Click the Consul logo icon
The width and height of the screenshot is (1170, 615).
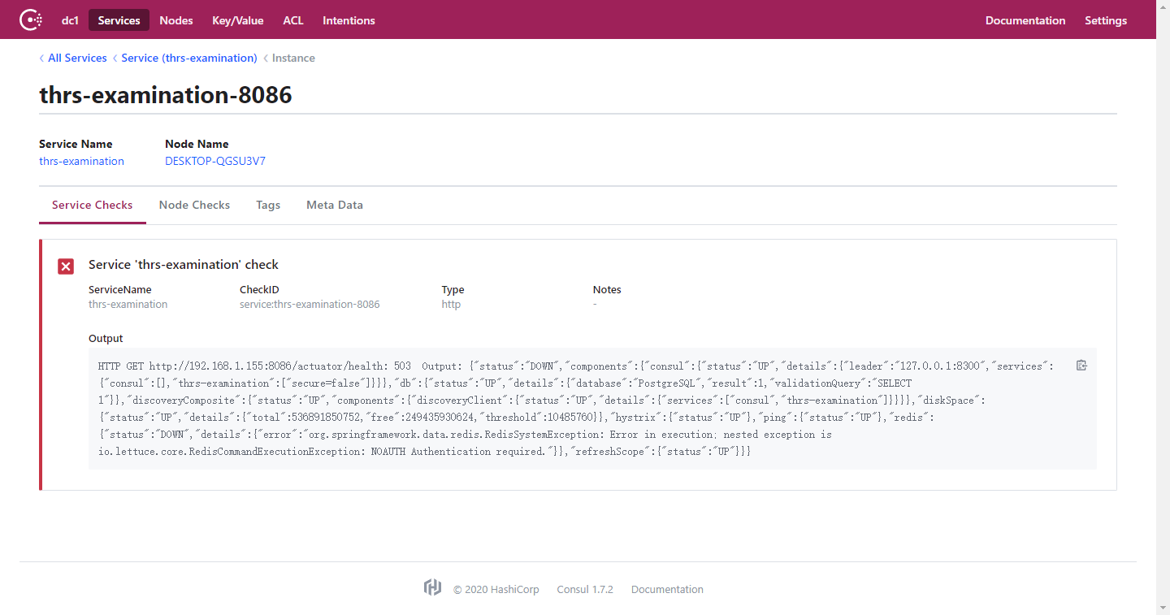30,19
